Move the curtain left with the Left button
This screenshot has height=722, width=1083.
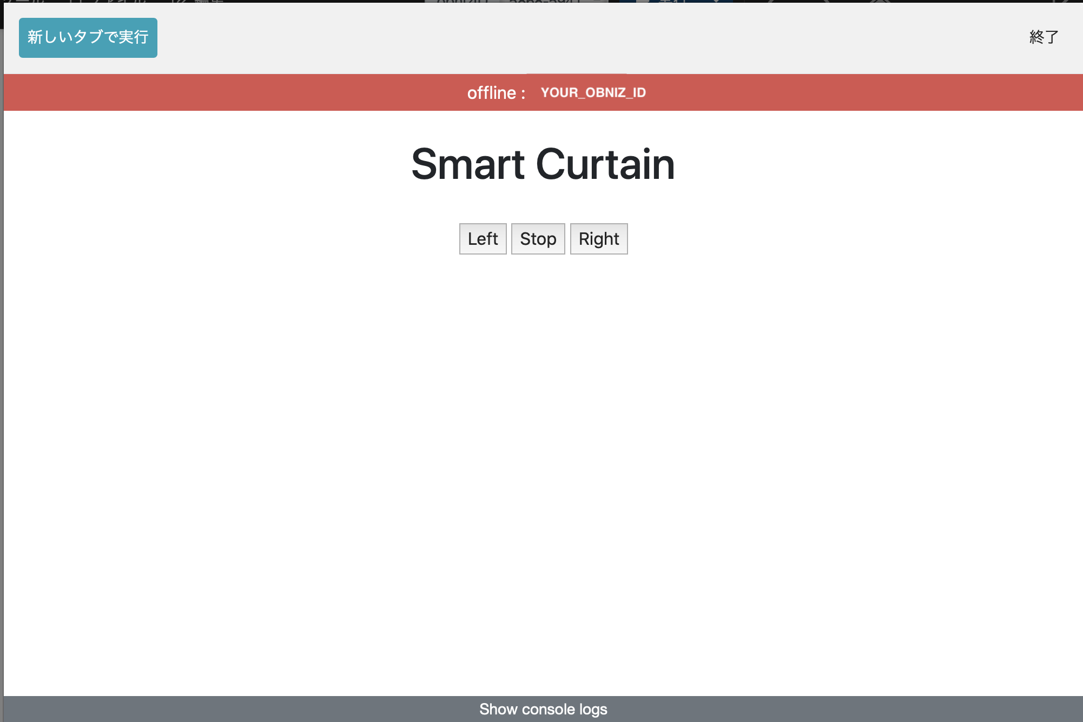point(483,238)
